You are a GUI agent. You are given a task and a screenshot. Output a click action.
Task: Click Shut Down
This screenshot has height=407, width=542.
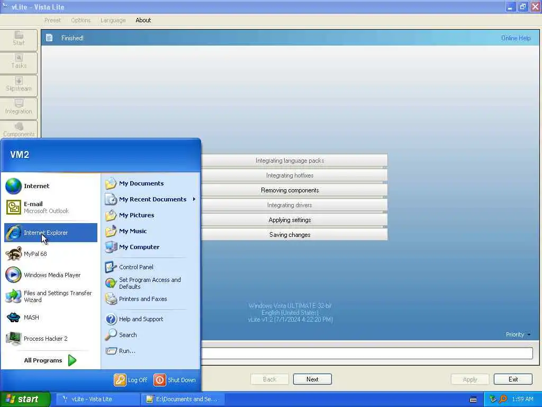(175, 380)
